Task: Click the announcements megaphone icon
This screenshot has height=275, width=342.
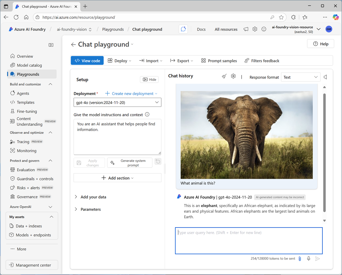Action: pos(246,29)
